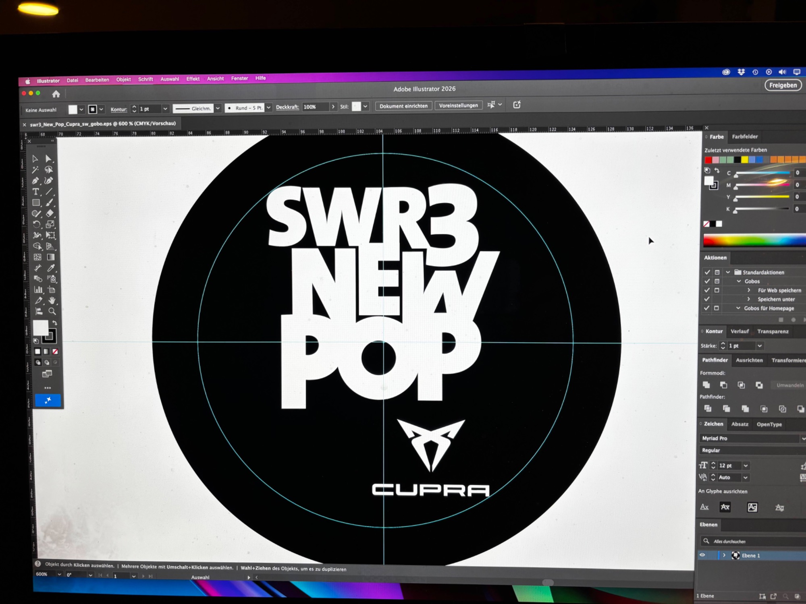The height and width of the screenshot is (604, 806).
Task: Toggle visibility of Ebene 1 layer
Action: tap(702, 555)
